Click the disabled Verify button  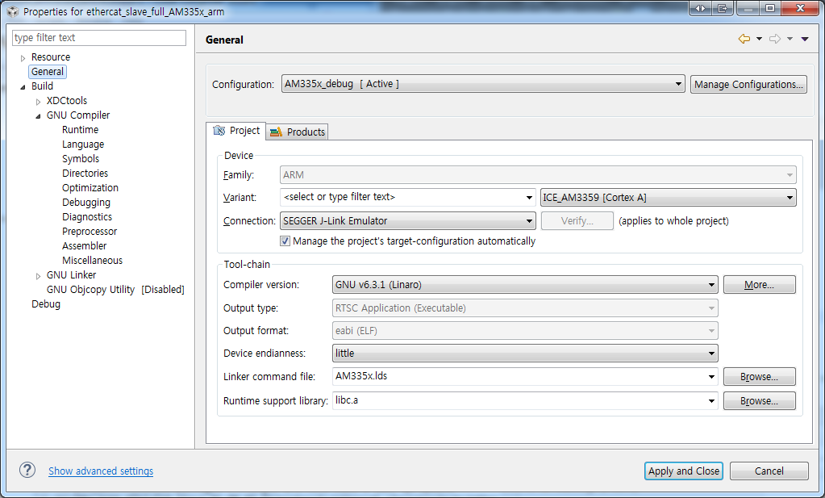pyautogui.click(x=577, y=220)
